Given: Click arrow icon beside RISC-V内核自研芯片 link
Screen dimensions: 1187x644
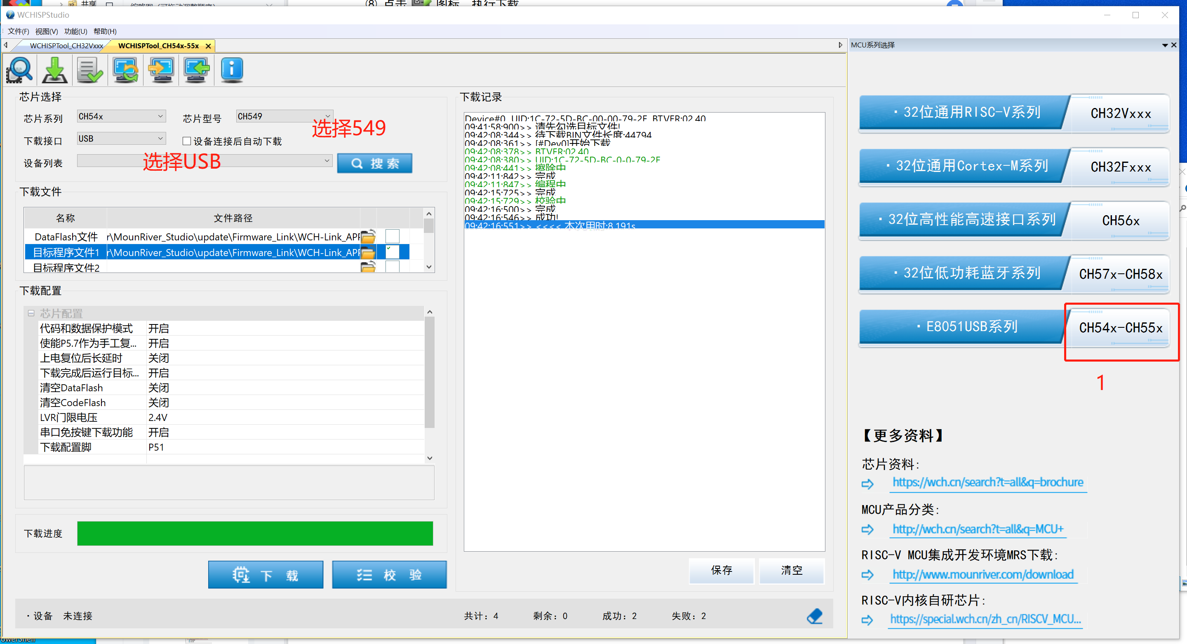Looking at the screenshot, I should [867, 620].
